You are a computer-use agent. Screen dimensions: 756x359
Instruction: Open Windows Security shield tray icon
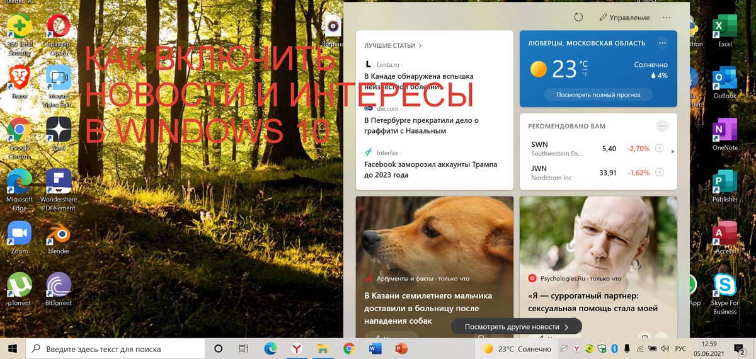click(602, 348)
